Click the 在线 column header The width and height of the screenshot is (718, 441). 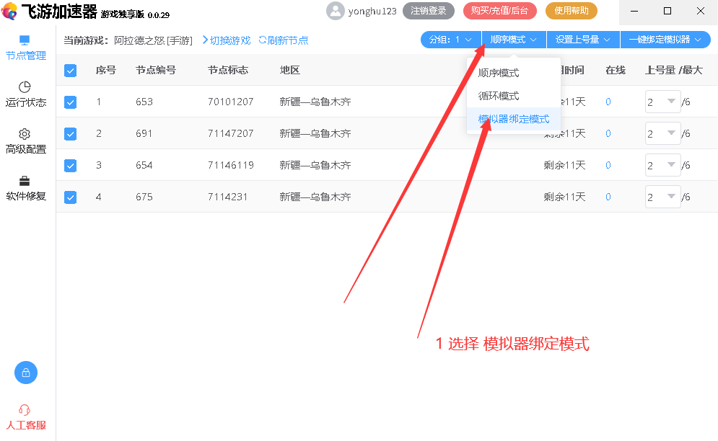pos(616,70)
